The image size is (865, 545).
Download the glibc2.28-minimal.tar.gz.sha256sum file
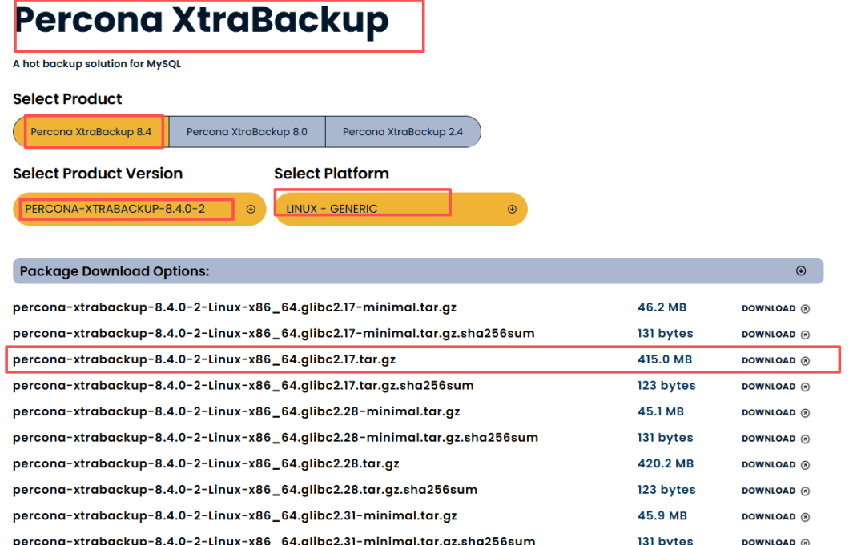point(775,438)
